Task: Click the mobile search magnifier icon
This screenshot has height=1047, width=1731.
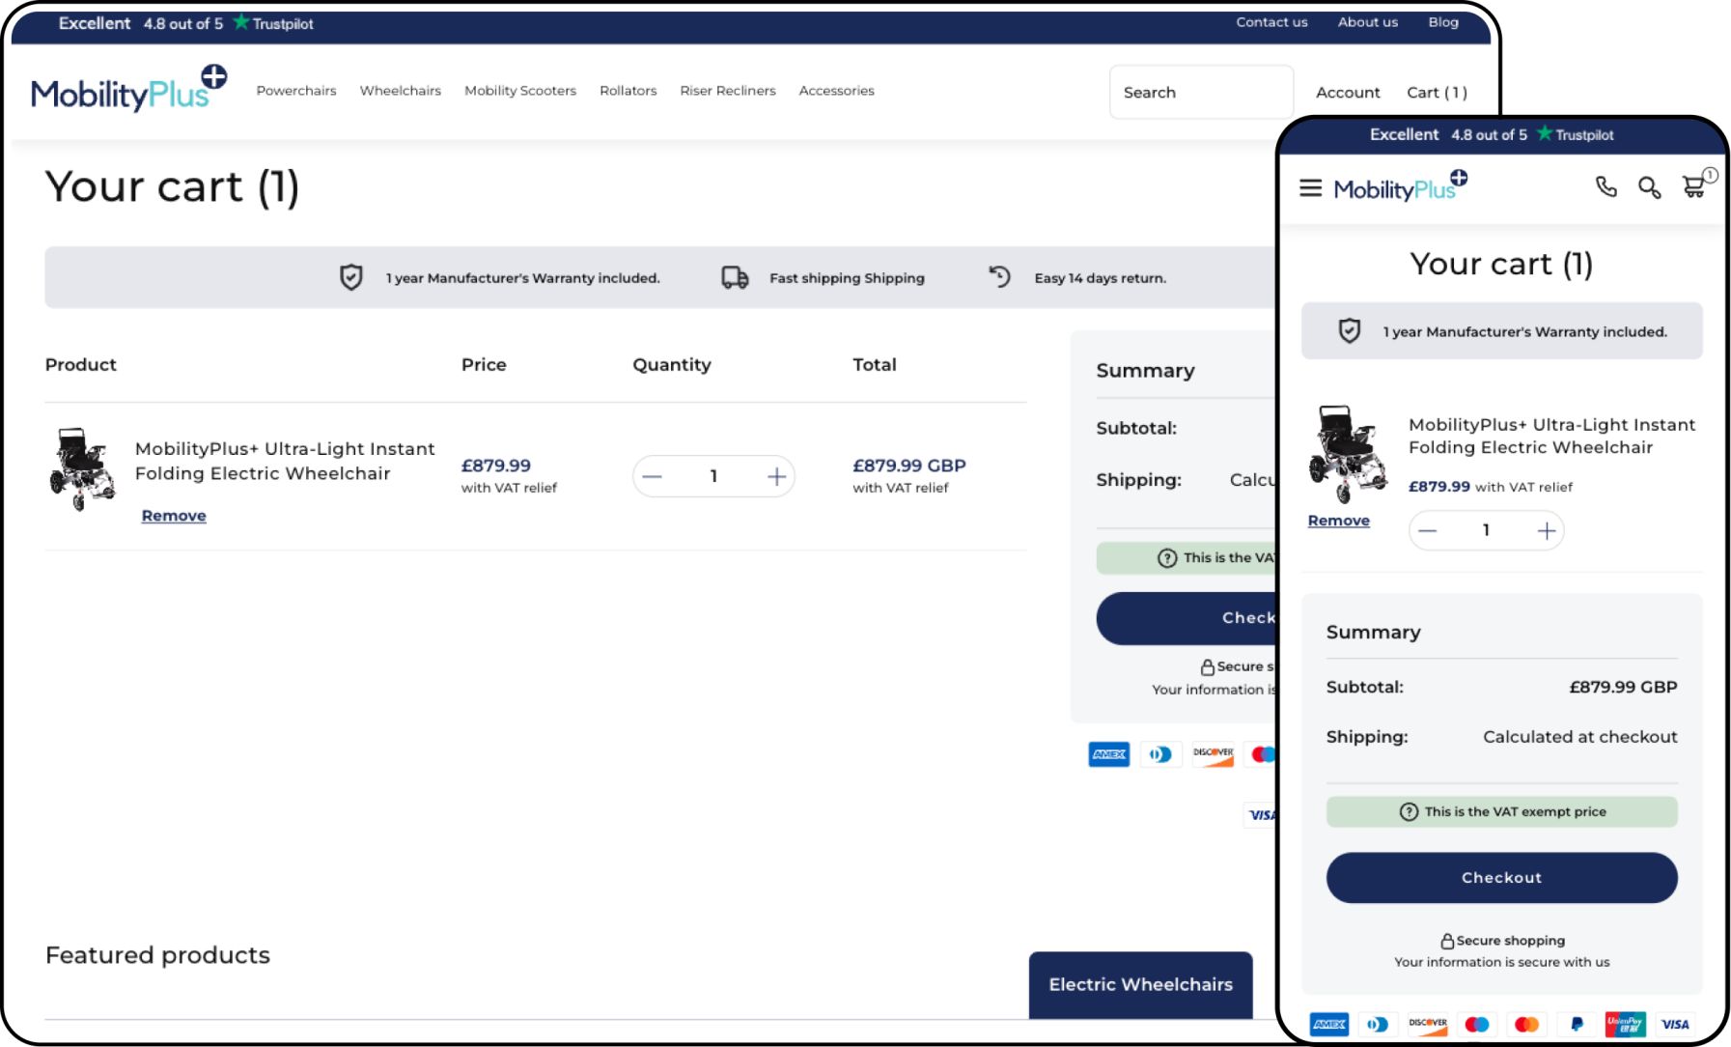Action: tap(1649, 187)
